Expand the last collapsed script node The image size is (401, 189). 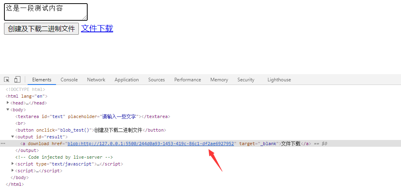(13, 170)
